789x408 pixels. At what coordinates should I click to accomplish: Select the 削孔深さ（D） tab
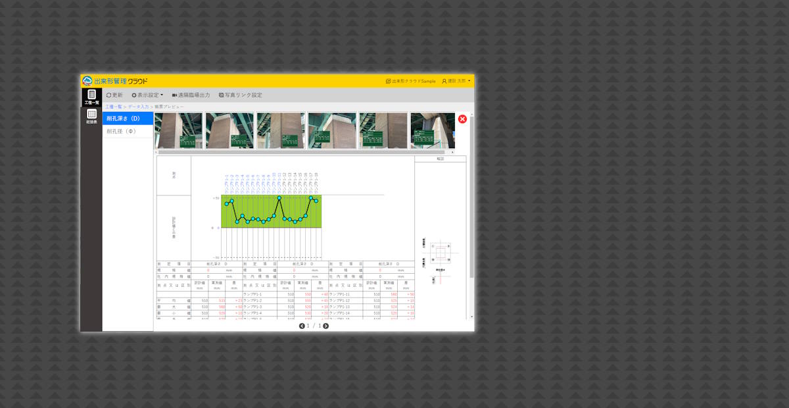(x=128, y=118)
